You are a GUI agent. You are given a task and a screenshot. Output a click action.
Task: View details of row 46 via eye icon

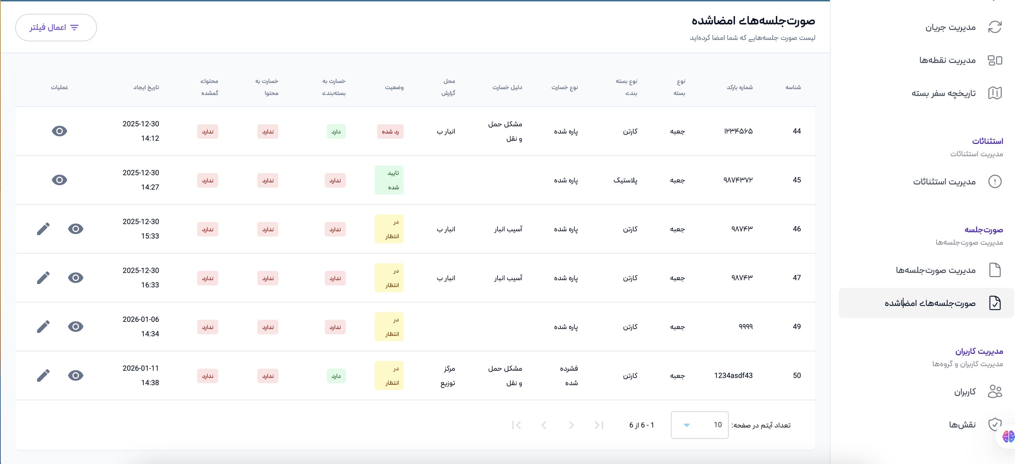[x=76, y=229]
